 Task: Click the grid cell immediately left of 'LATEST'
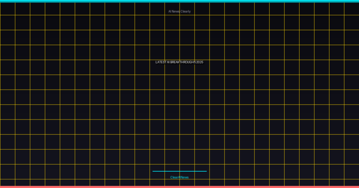pos(142,67)
